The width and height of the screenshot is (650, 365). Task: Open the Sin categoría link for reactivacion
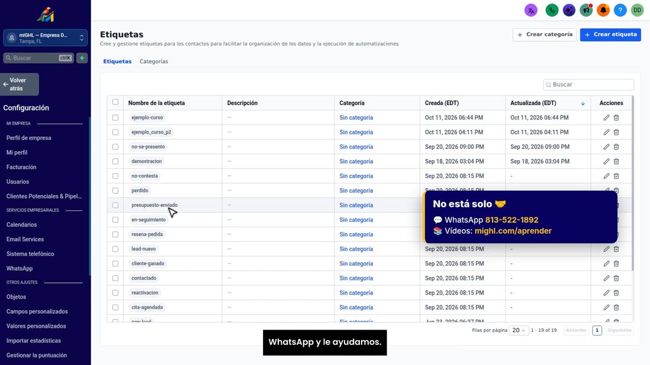(356, 293)
